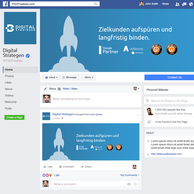The image size is (194, 194).
Task: Click the Invite friends person-plus icon
Action: 149,122
